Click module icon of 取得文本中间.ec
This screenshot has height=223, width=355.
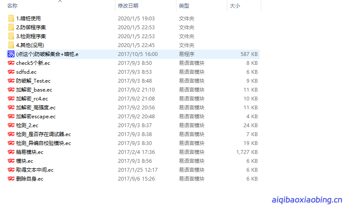11,170
